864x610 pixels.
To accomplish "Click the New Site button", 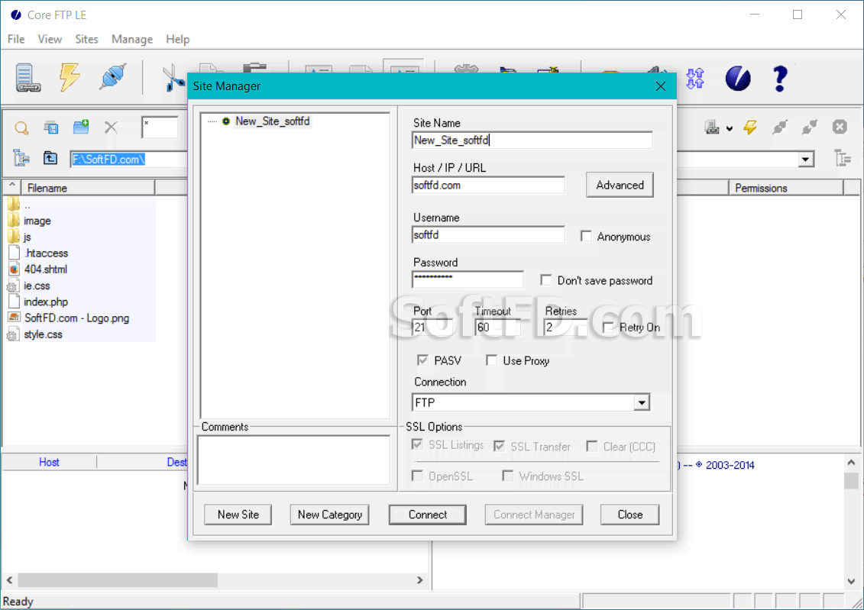I will pos(238,515).
